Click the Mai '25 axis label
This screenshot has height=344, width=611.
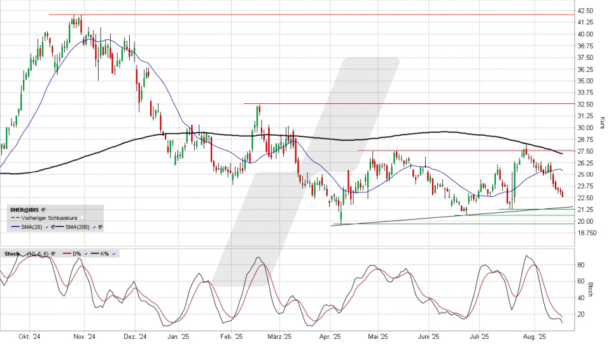(378, 336)
